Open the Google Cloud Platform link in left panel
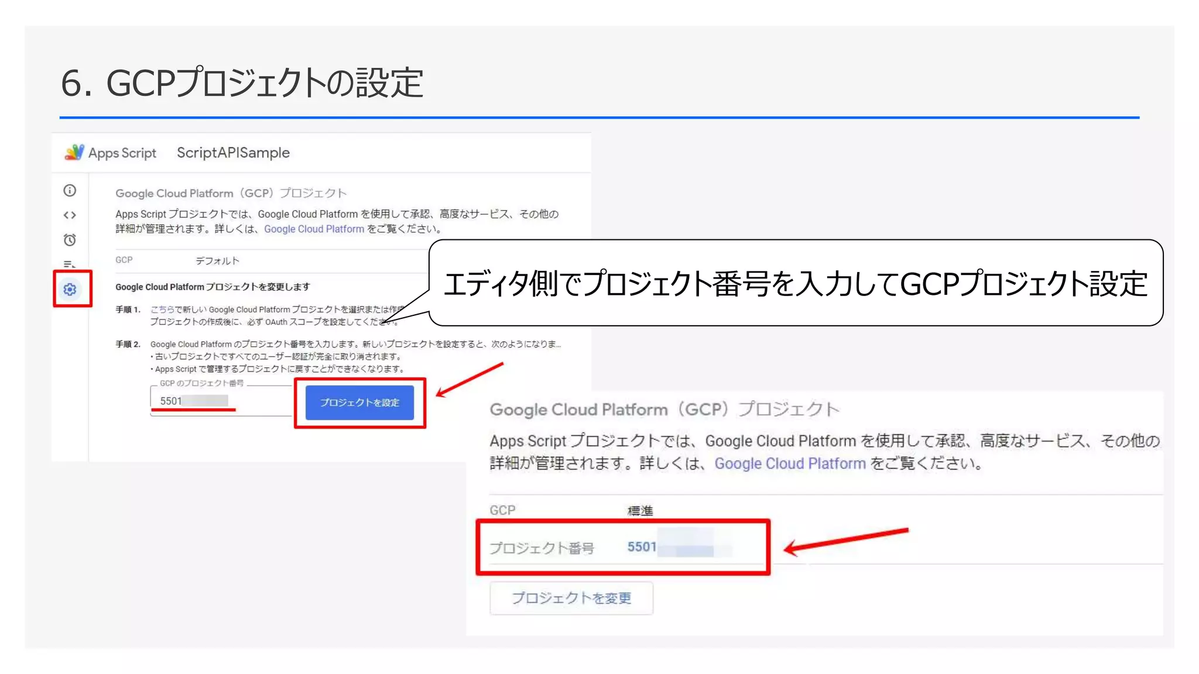Viewport: 1199px width, 674px height. [314, 229]
